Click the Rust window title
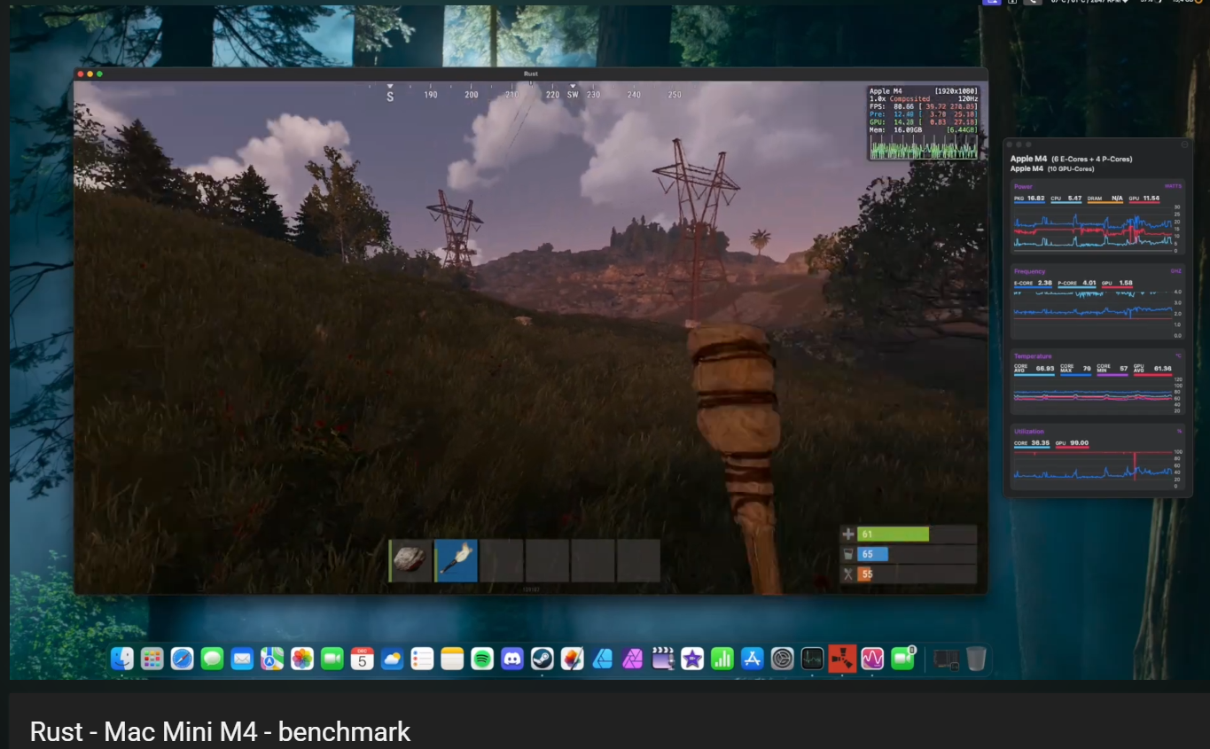The width and height of the screenshot is (1210, 749). (x=530, y=74)
